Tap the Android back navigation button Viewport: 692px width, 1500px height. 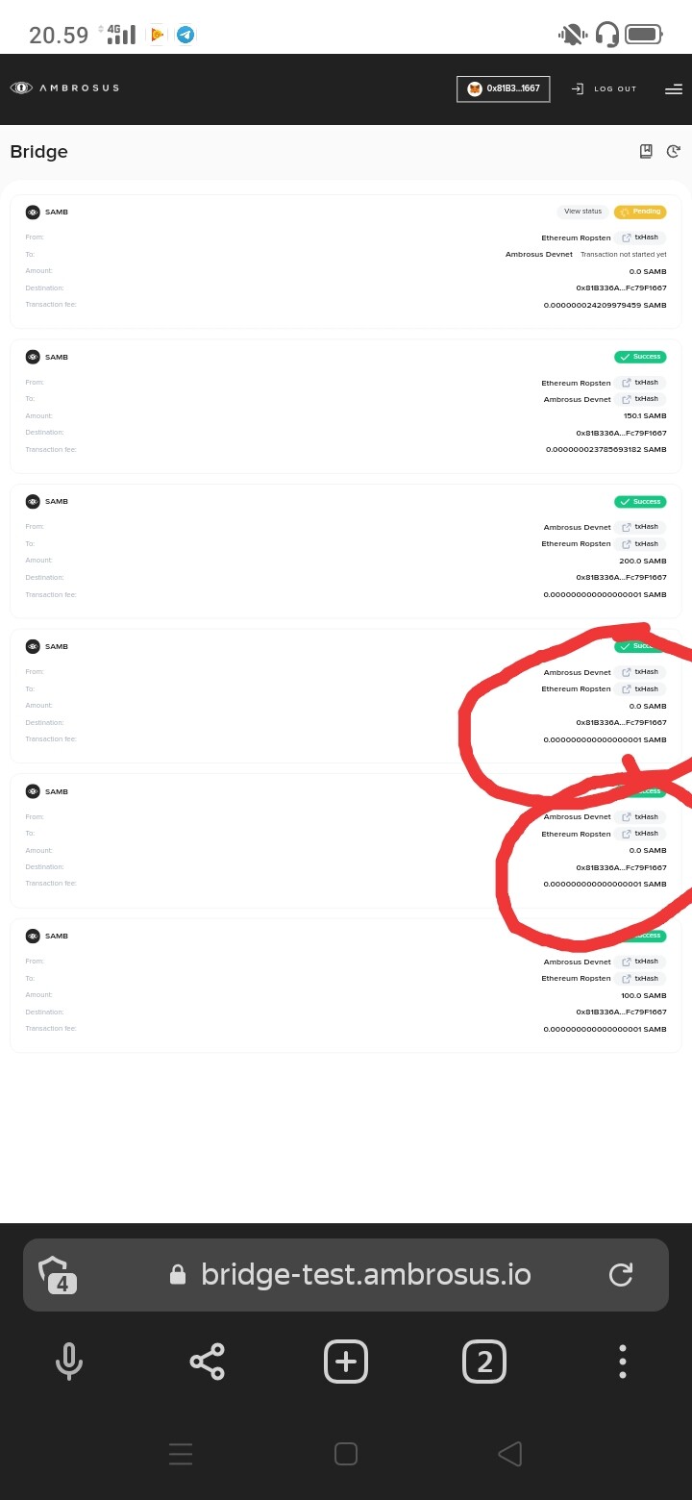click(510, 1454)
